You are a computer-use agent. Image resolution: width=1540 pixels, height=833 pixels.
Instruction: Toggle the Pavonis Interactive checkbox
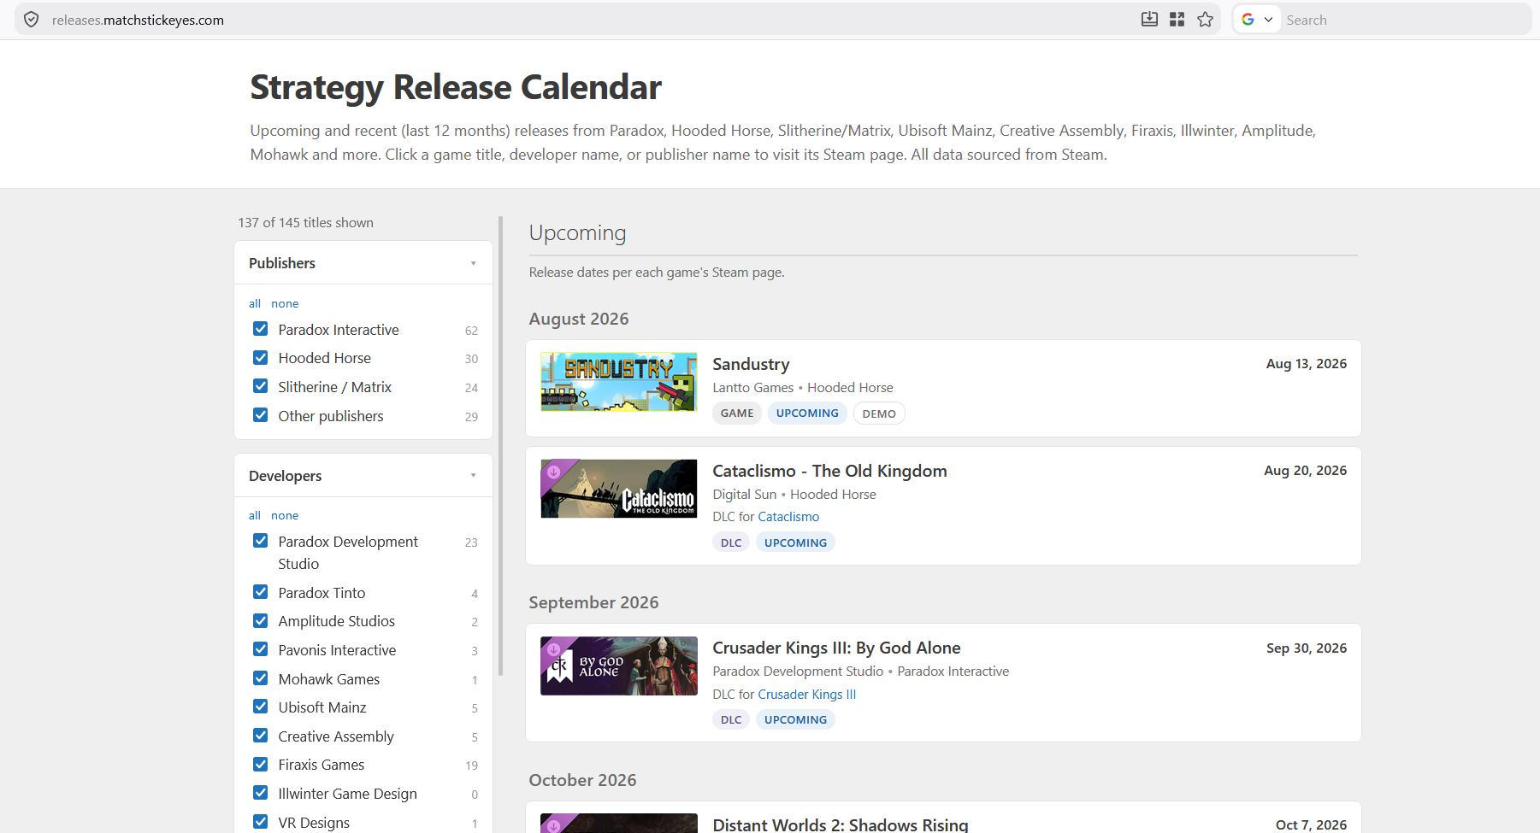point(261,649)
